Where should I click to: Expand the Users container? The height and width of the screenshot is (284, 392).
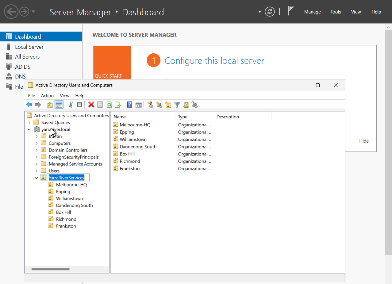[x=37, y=171]
